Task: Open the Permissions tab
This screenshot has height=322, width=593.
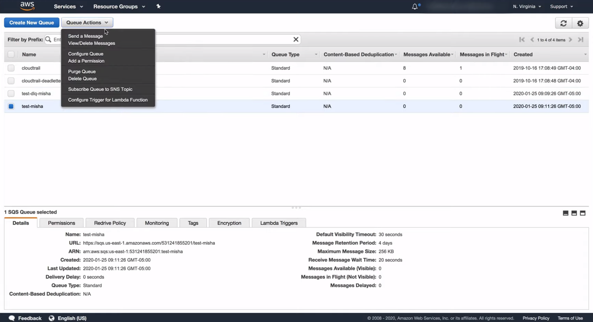Action: 61,223
